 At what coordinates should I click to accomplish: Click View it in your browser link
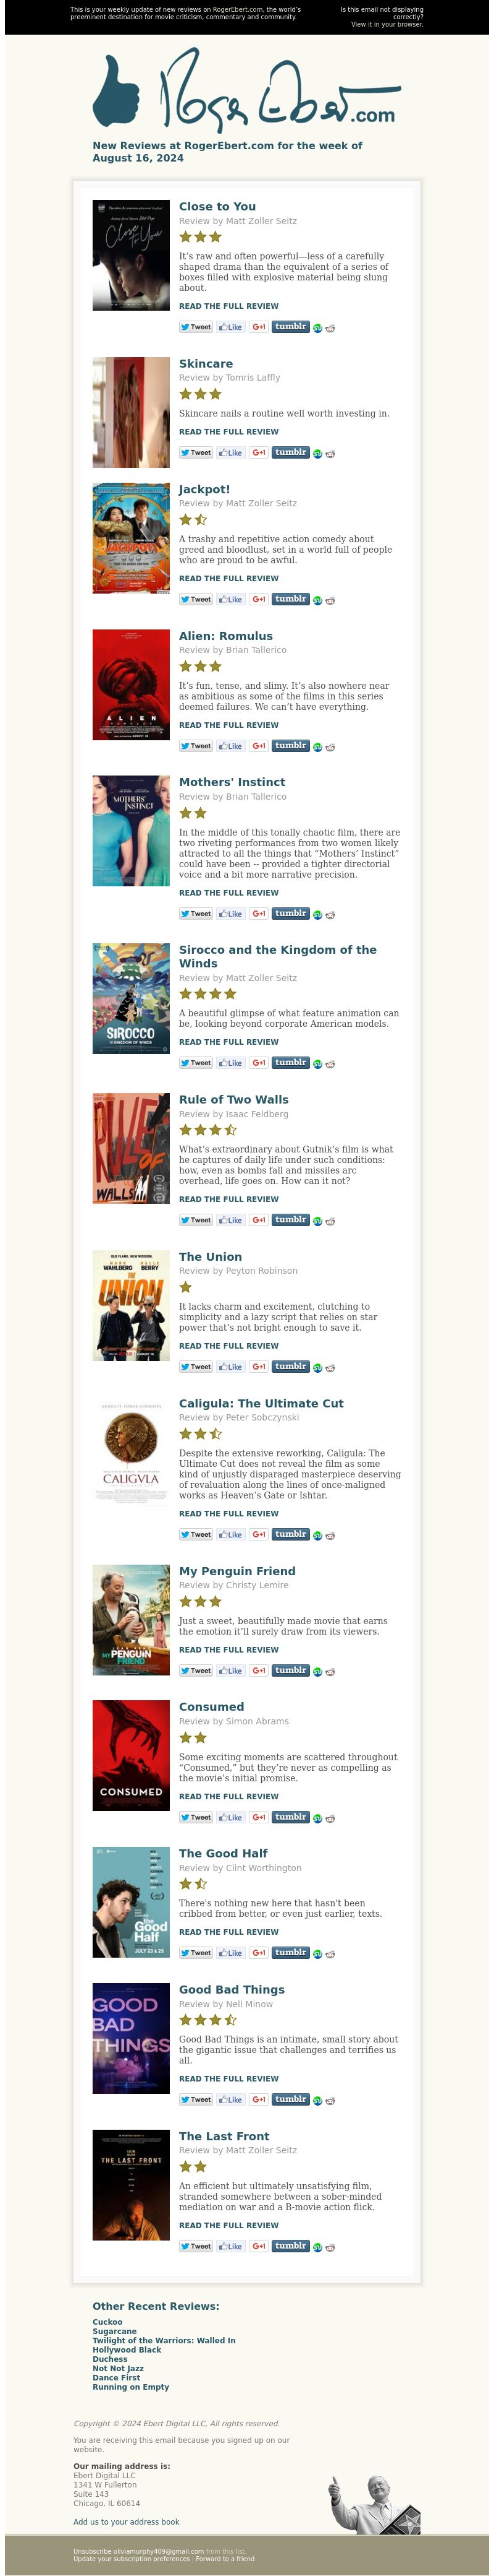[386, 24]
